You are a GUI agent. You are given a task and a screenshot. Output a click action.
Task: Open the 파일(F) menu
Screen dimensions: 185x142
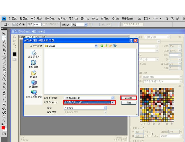pos(13,19)
